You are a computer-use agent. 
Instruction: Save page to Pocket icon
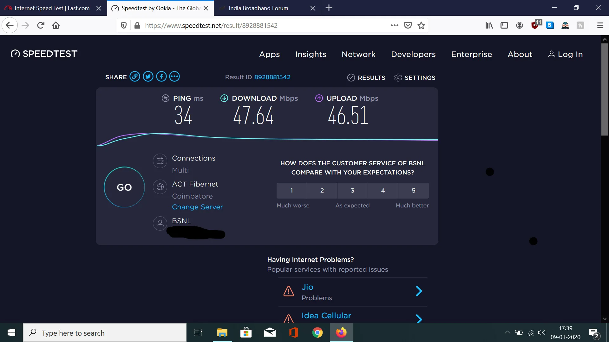click(x=408, y=25)
